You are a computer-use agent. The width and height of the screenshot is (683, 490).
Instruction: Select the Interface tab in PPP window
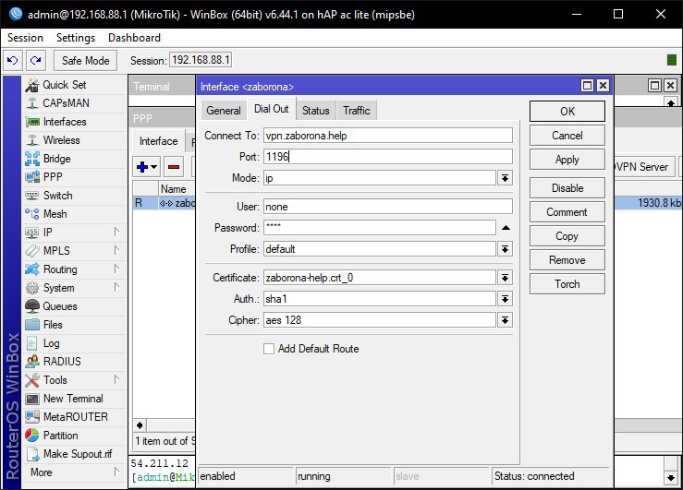pos(159,141)
